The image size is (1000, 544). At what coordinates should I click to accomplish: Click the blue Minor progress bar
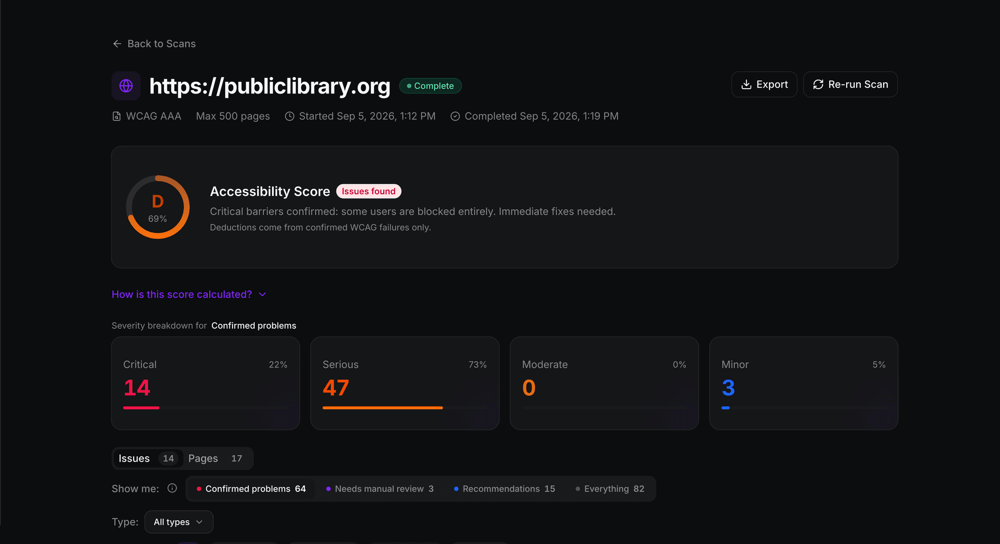pyautogui.click(x=726, y=408)
